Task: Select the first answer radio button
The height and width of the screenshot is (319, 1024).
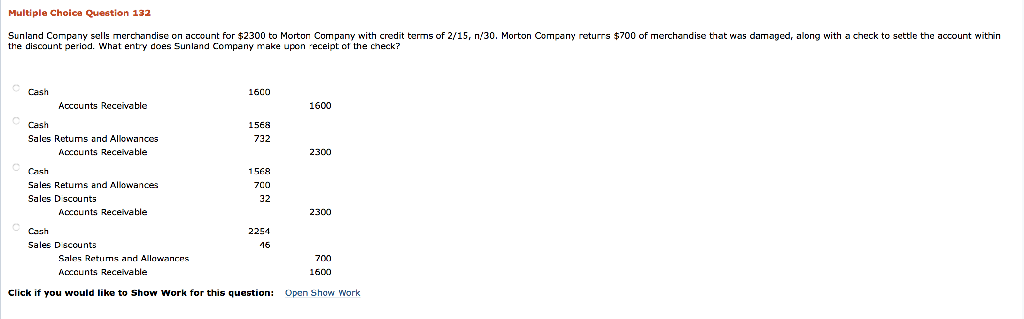Action: pyautogui.click(x=15, y=88)
